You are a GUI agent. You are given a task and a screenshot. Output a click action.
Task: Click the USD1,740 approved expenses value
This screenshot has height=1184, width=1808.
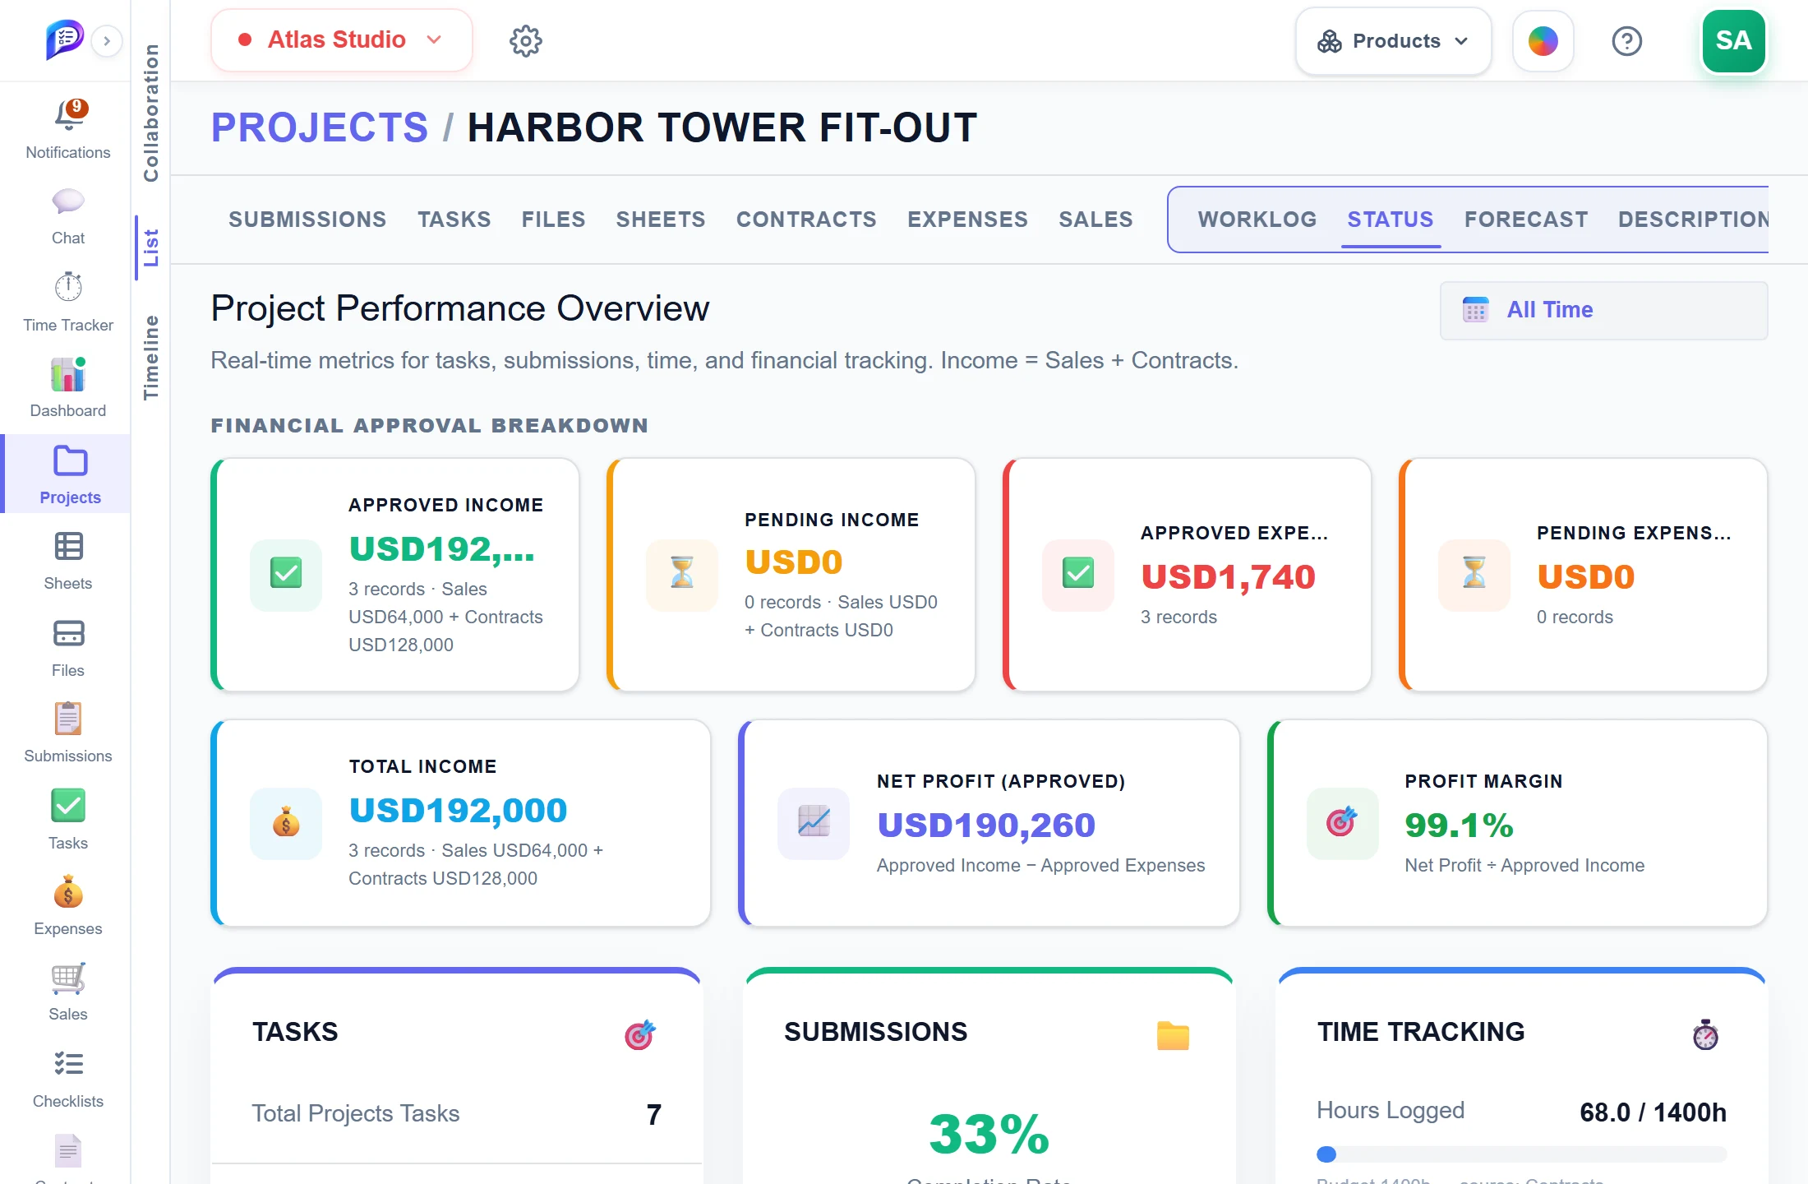(1228, 577)
